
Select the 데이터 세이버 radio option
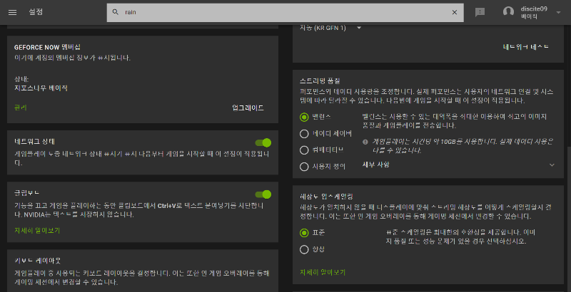pos(304,134)
